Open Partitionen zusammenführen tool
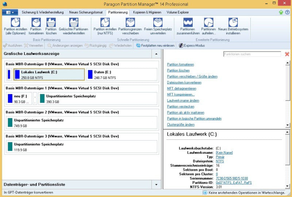Viewport: 292px width, 197px height. (188, 23)
